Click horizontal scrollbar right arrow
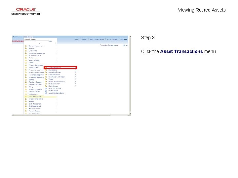Screen dimensions: 238x178 pos(128,115)
